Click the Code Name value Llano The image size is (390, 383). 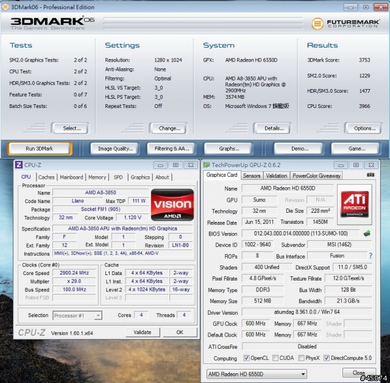click(77, 201)
